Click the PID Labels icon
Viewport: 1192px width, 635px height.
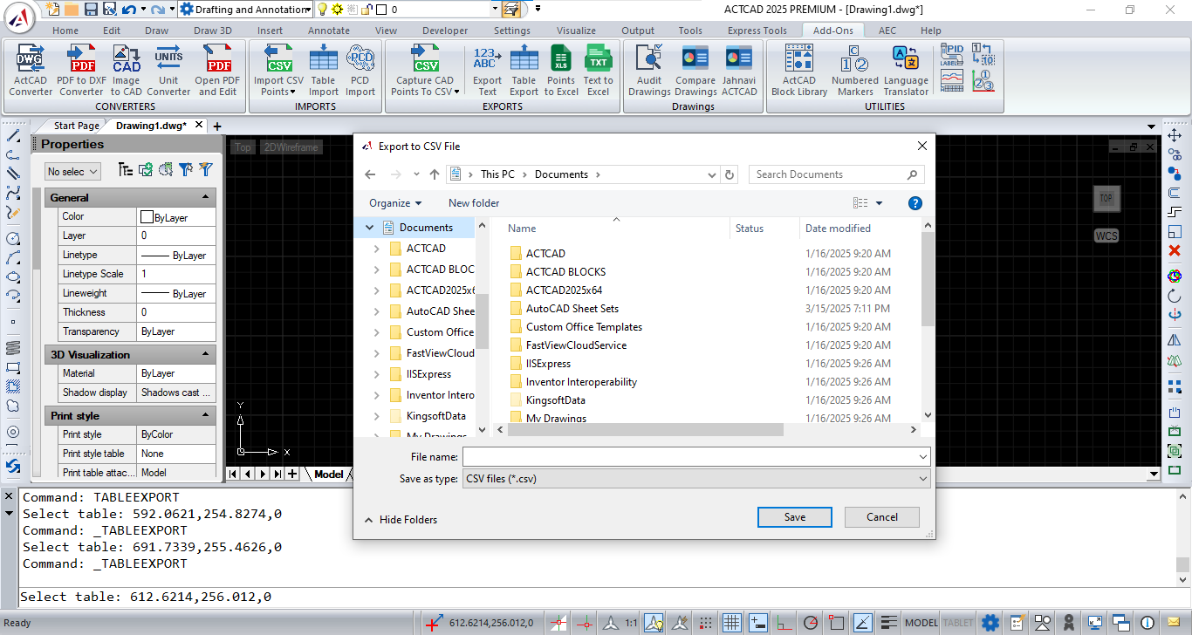[x=952, y=55]
